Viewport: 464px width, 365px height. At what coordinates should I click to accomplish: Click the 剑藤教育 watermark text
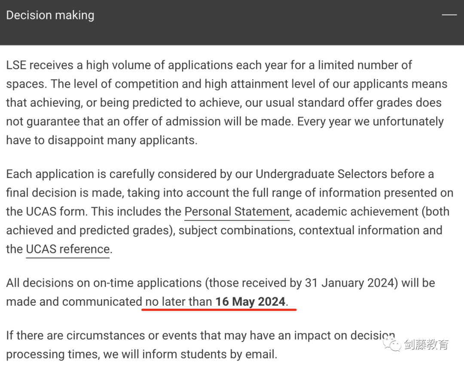pos(427,344)
